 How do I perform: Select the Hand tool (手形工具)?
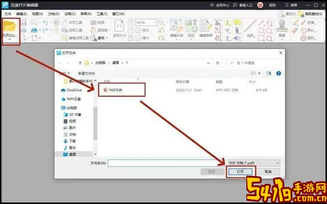click(73, 23)
